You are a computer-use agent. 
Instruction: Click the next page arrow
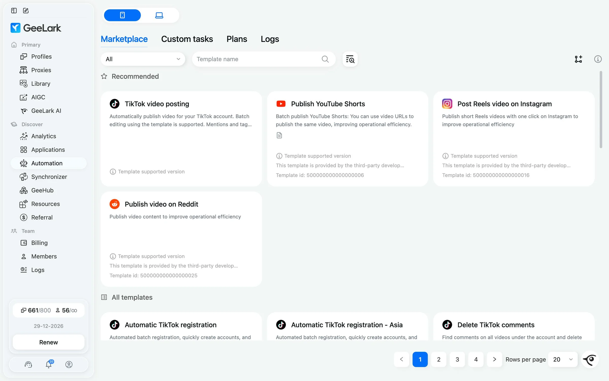pos(494,359)
